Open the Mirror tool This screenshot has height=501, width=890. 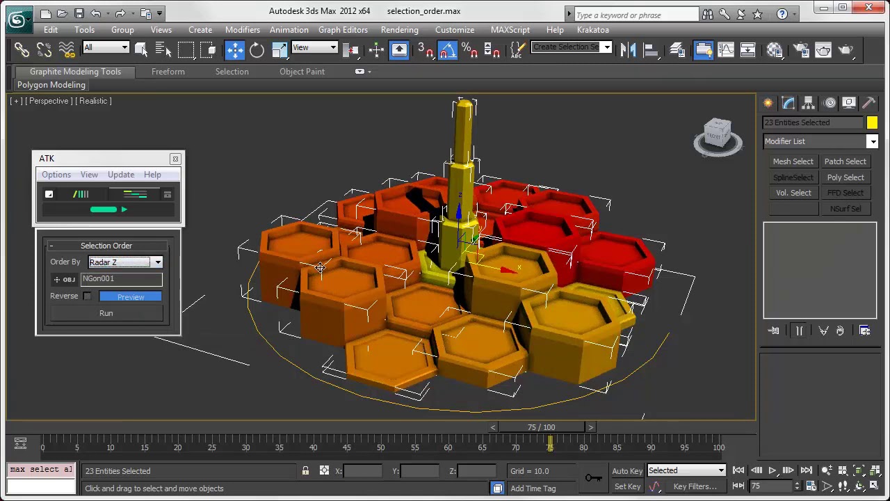point(628,49)
